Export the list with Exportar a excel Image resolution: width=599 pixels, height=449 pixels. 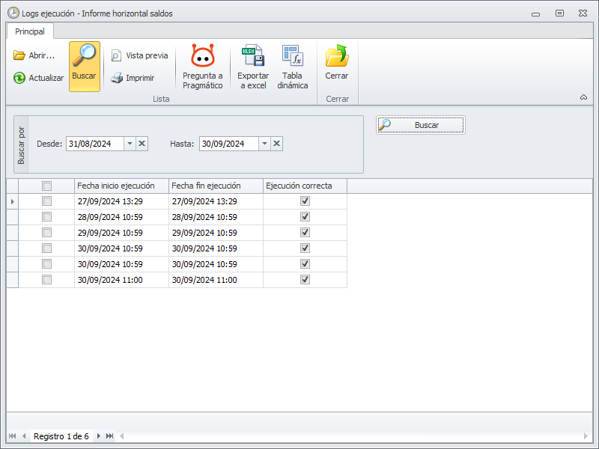(252, 67)
